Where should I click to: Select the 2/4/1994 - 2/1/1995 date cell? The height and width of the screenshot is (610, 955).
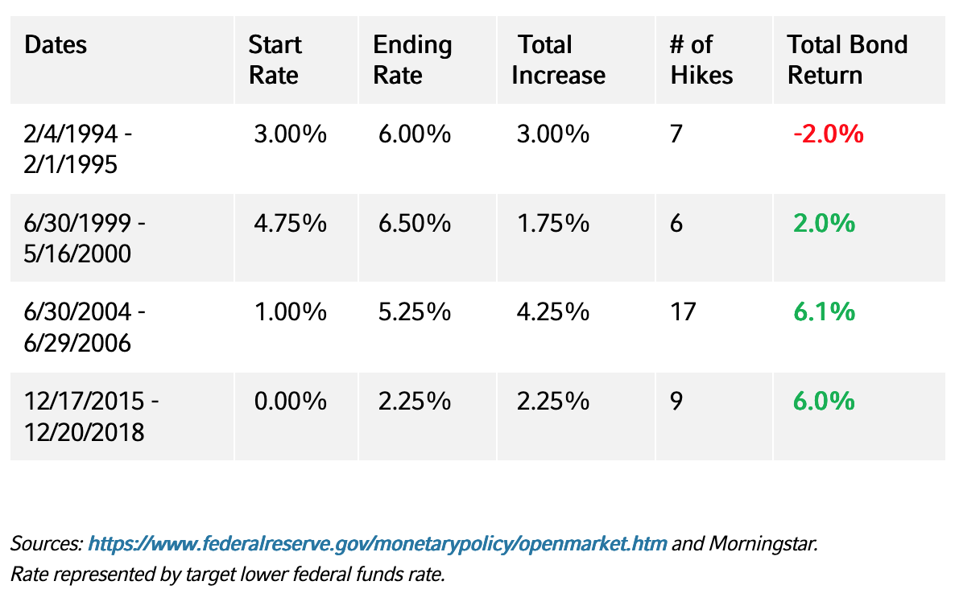click(x=79, y=149)
